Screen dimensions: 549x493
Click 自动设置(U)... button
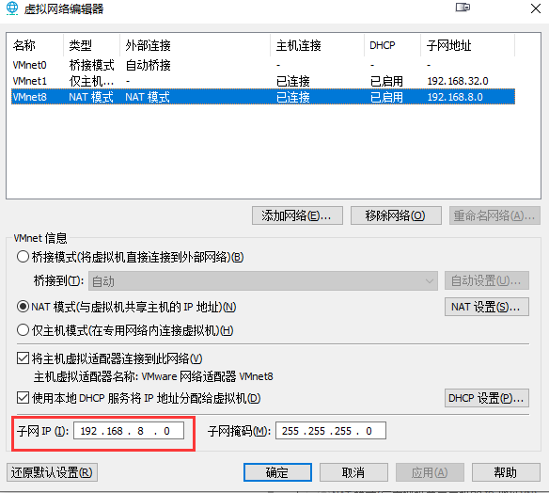[487, 280]
